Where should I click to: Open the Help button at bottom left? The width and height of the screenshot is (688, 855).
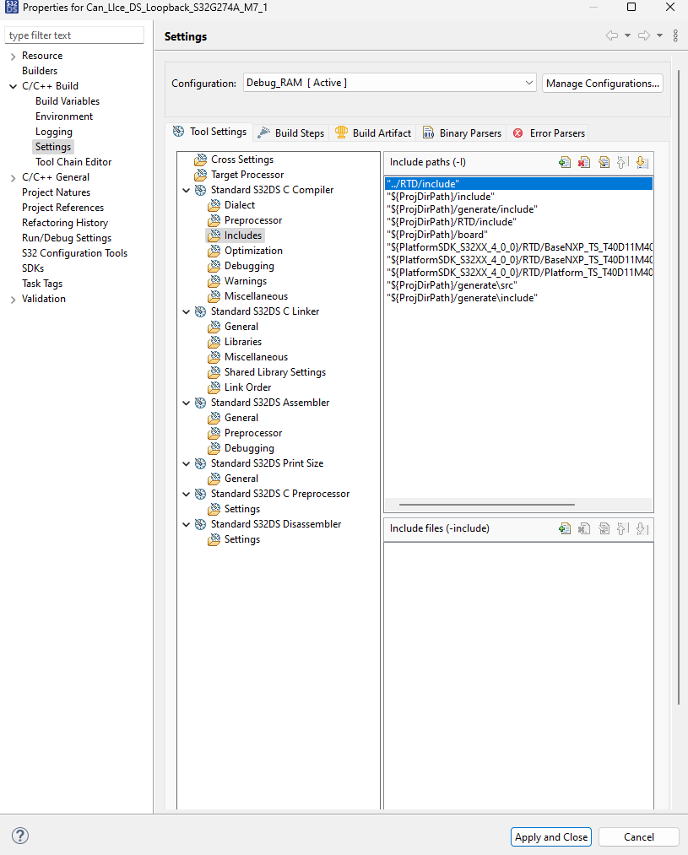coord(19,836)
